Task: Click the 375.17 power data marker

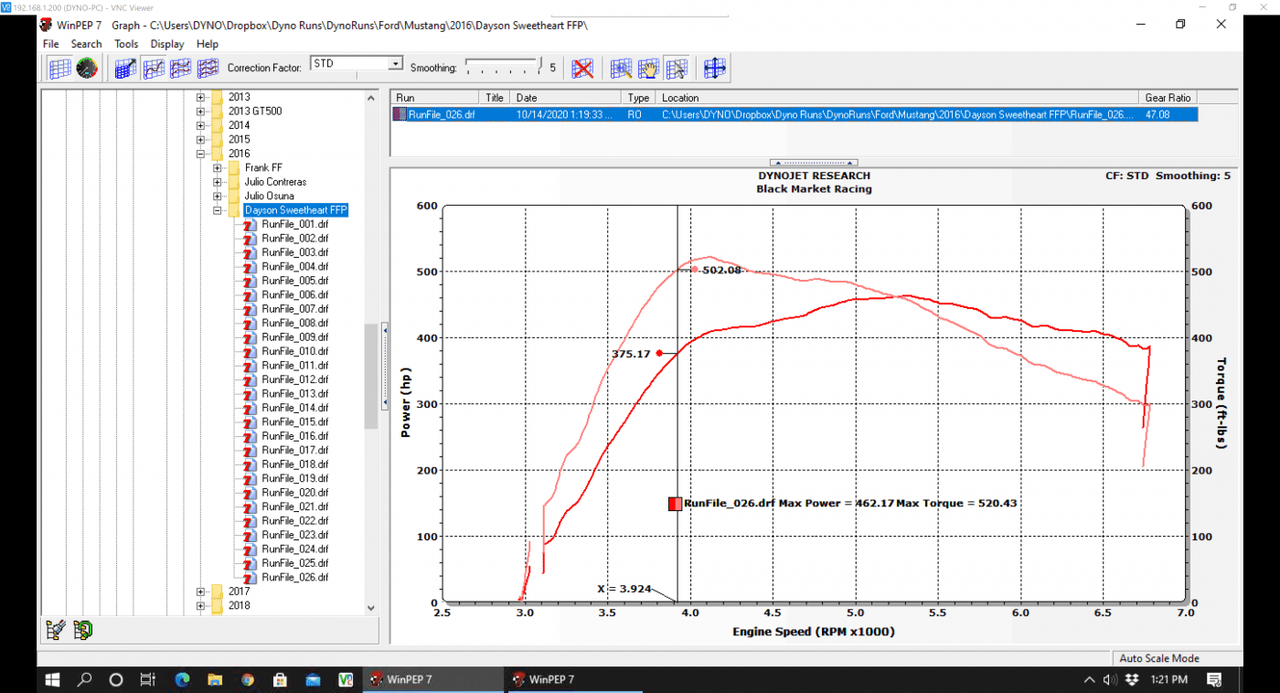Action: click(658, 353)
